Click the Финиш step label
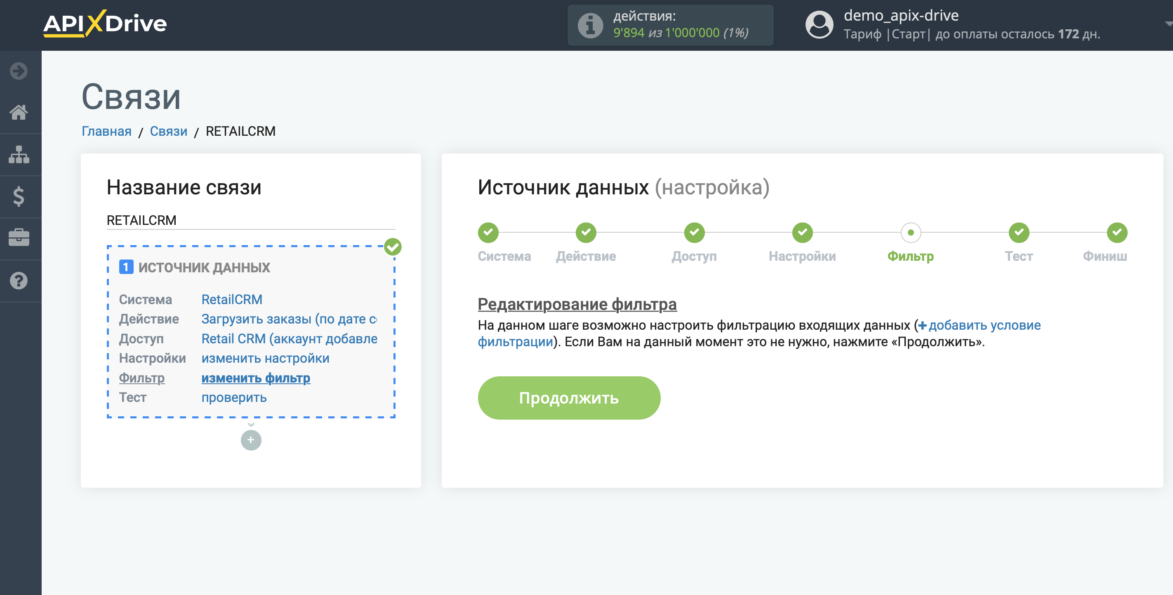This screenshot has height=595, width=1173. pos(1105,257)
